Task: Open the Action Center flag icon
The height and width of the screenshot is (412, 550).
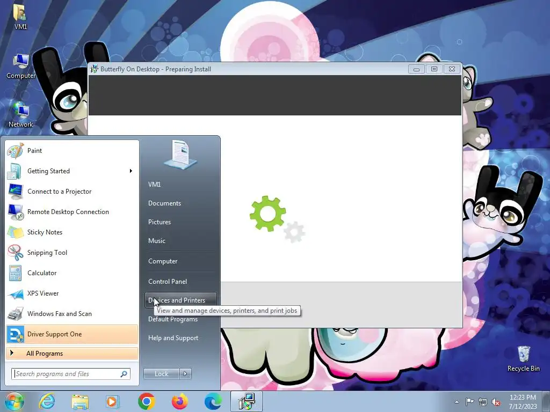Action: click(x=469, y=402)
